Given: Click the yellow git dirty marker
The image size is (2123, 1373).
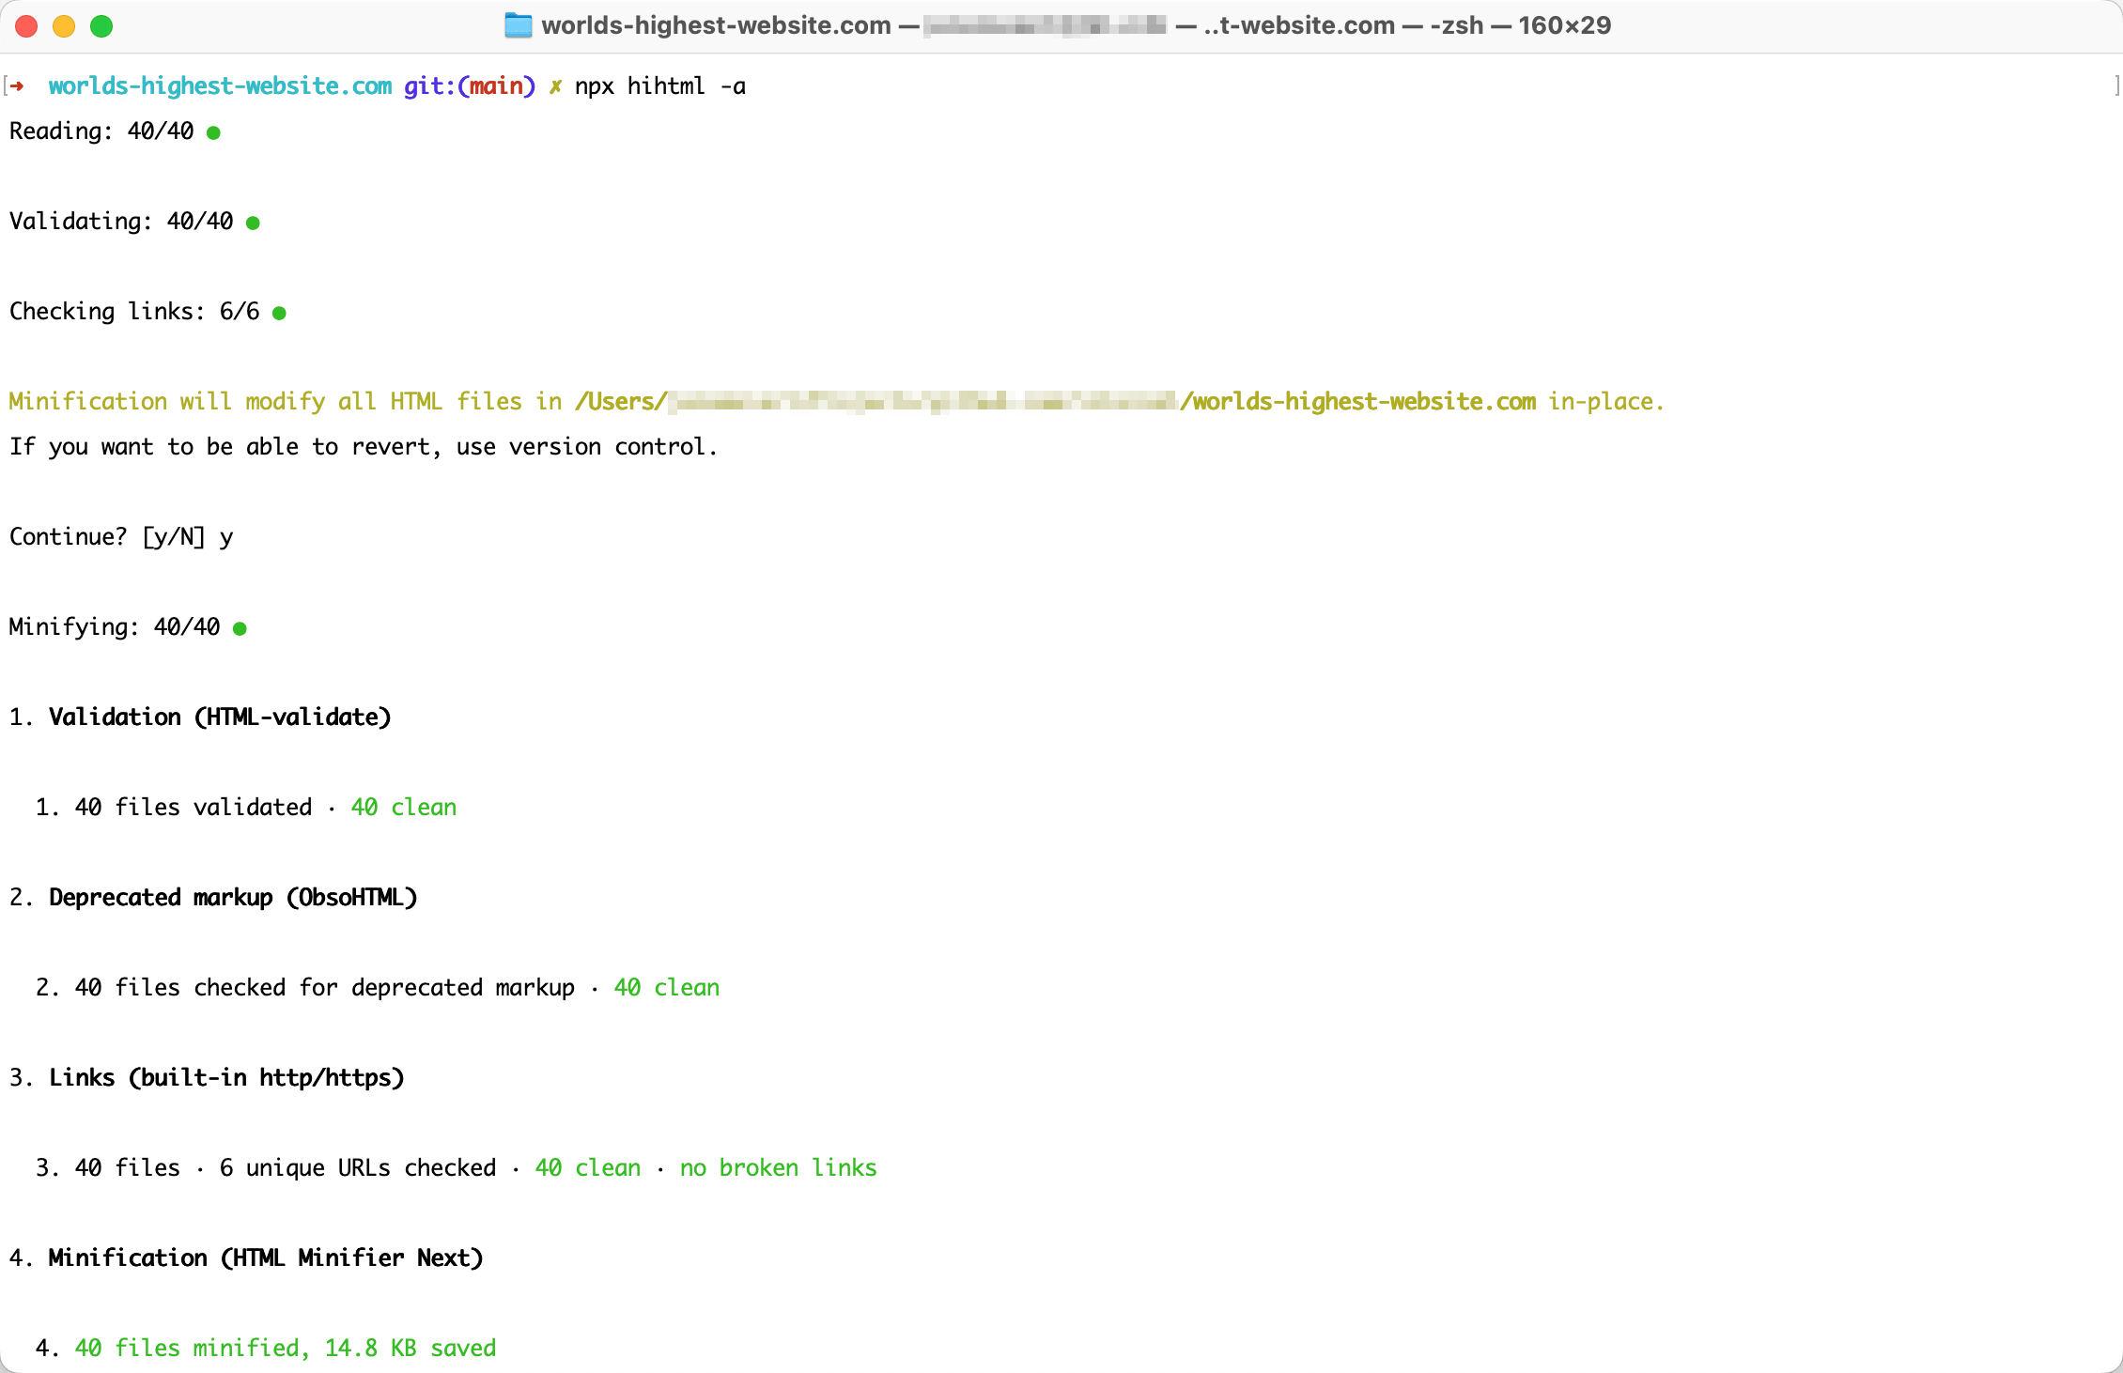Looking at the screenshot, I should 555,86.
